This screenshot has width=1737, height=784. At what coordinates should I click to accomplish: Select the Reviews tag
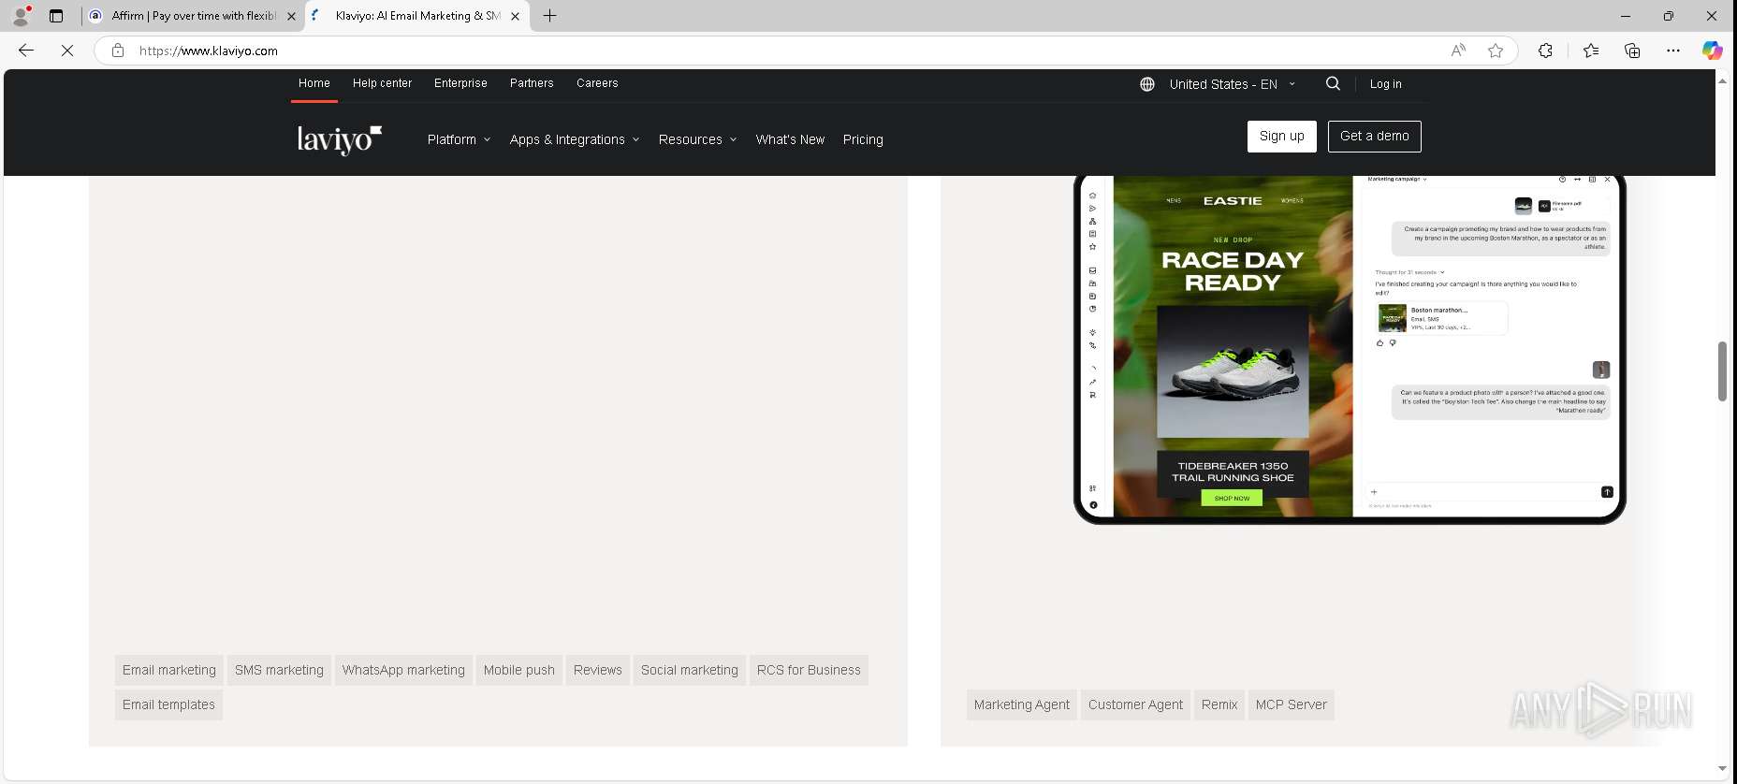pos(598,670)
